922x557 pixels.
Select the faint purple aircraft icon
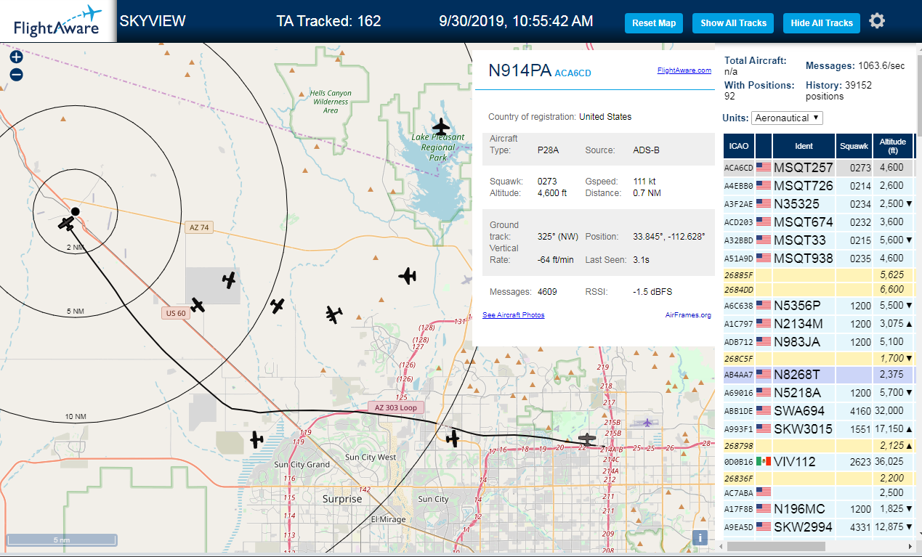[647, 422]
